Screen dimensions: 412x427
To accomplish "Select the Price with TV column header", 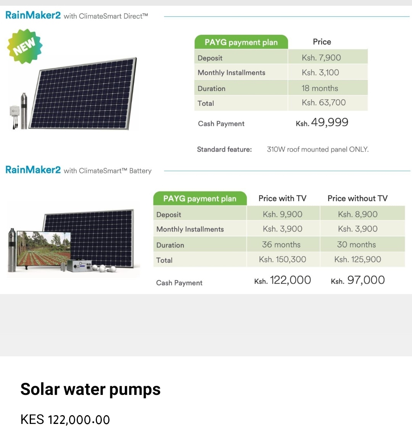I will 282,198.
